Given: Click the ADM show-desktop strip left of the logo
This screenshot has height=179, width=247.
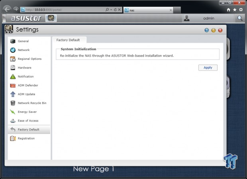Looking at the screenshot, I should [x=4, y=18].
